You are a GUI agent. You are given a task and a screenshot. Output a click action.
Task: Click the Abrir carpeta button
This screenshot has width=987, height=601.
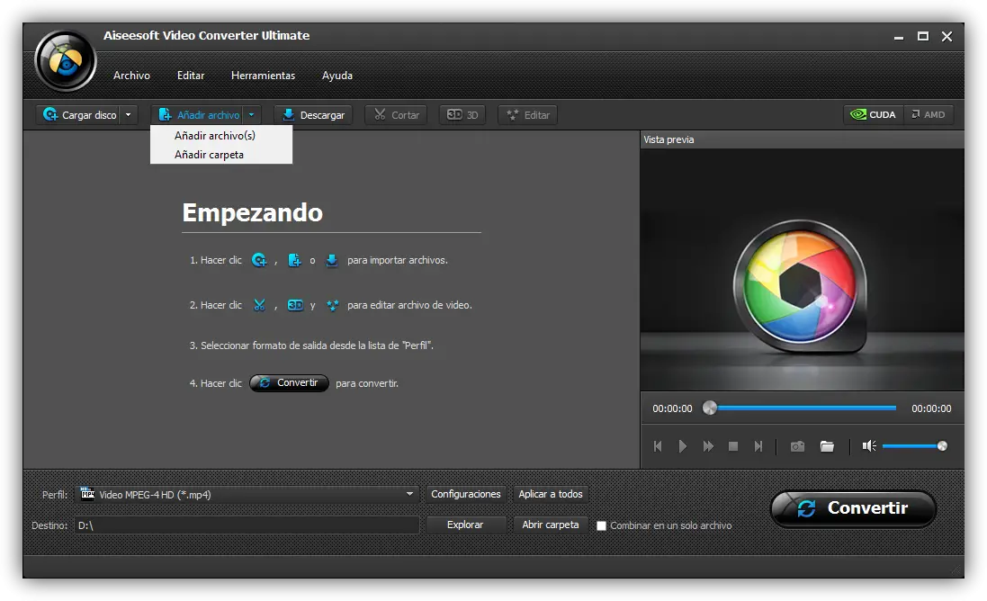click(x=551, y=525)
